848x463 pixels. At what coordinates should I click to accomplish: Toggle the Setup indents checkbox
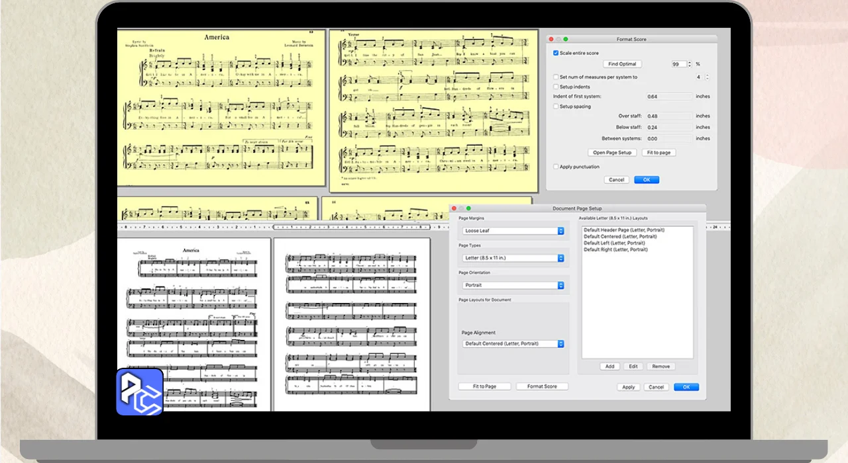click(556, 87)
